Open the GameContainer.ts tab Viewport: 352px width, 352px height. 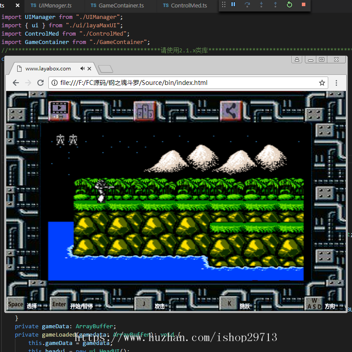coord(121,6)
